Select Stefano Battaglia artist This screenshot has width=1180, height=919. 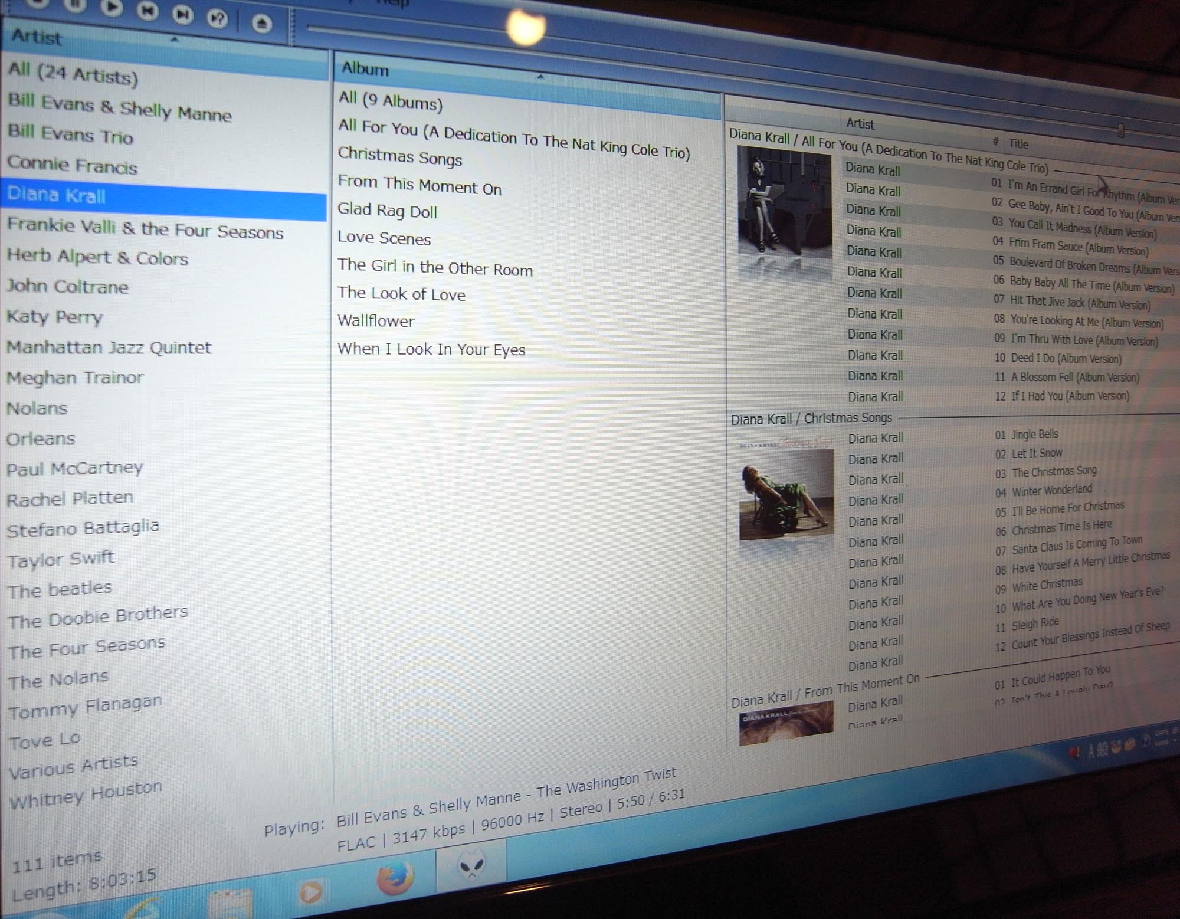(x=83, y=528)
